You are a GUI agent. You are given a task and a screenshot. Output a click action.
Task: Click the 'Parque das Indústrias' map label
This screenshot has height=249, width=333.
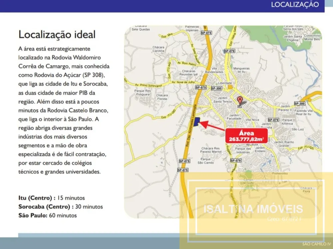tap(243, 150)
